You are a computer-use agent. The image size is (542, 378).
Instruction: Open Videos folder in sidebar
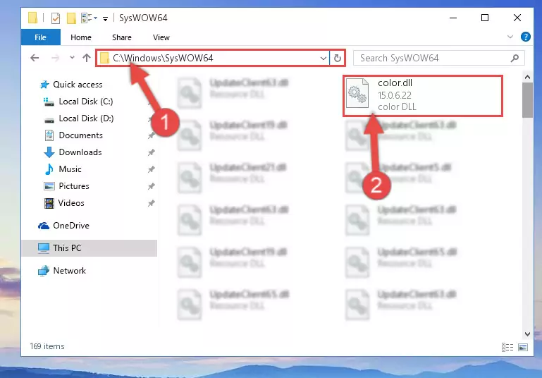pyautogui.click(x=64, y=203)
